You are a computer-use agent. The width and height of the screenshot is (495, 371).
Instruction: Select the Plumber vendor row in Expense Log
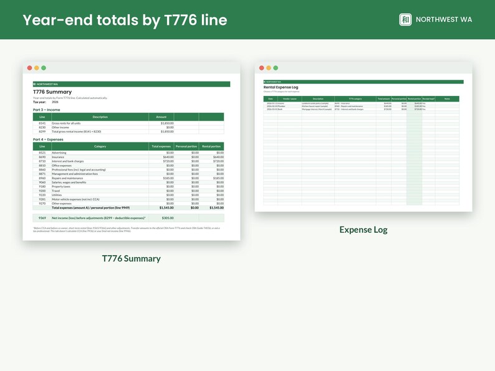click(x=361, y=106)
